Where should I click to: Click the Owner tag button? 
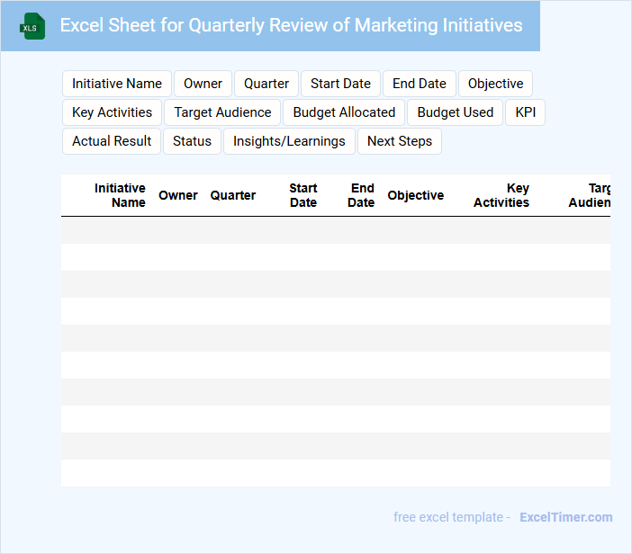[203, 84]
